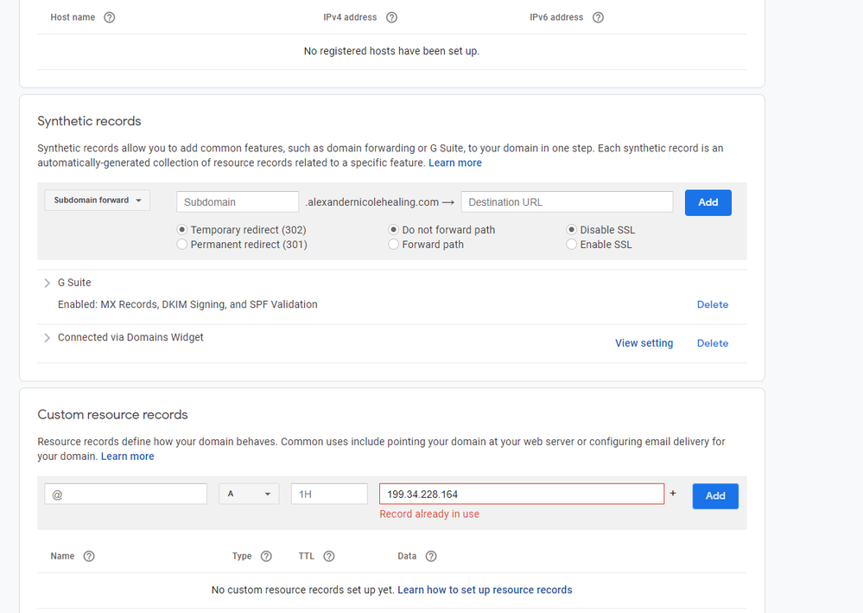Image resolution: width=863 pixels, height=613 pixels.
Task: Expand the G Suite section
Action: click(47, 283)
